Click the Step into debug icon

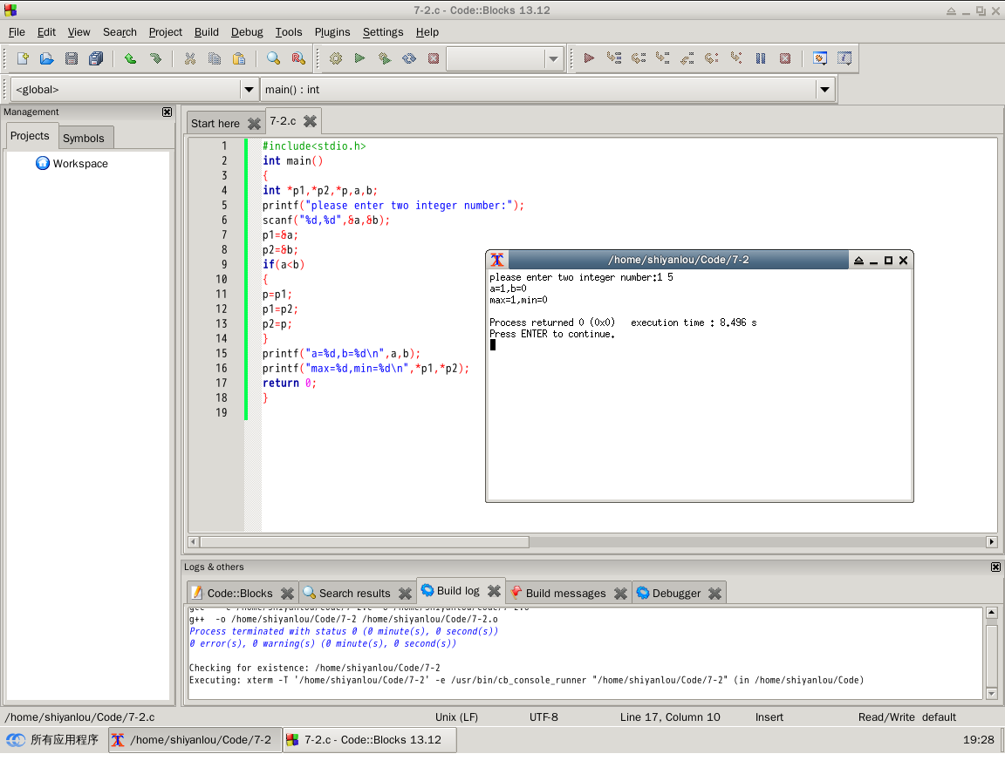click(663, 59)
